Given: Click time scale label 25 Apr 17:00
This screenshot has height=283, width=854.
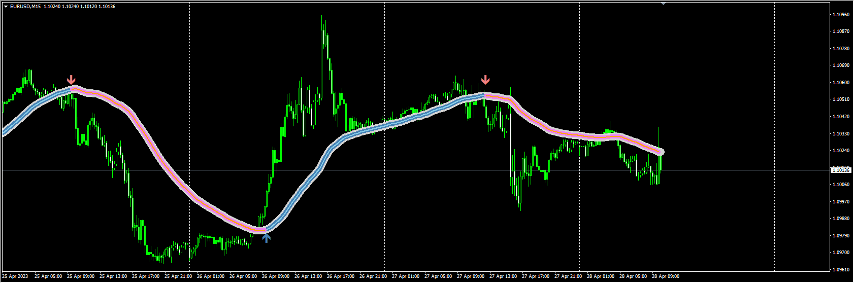Looking at the screenshot, I should click(x=146, y=276).
